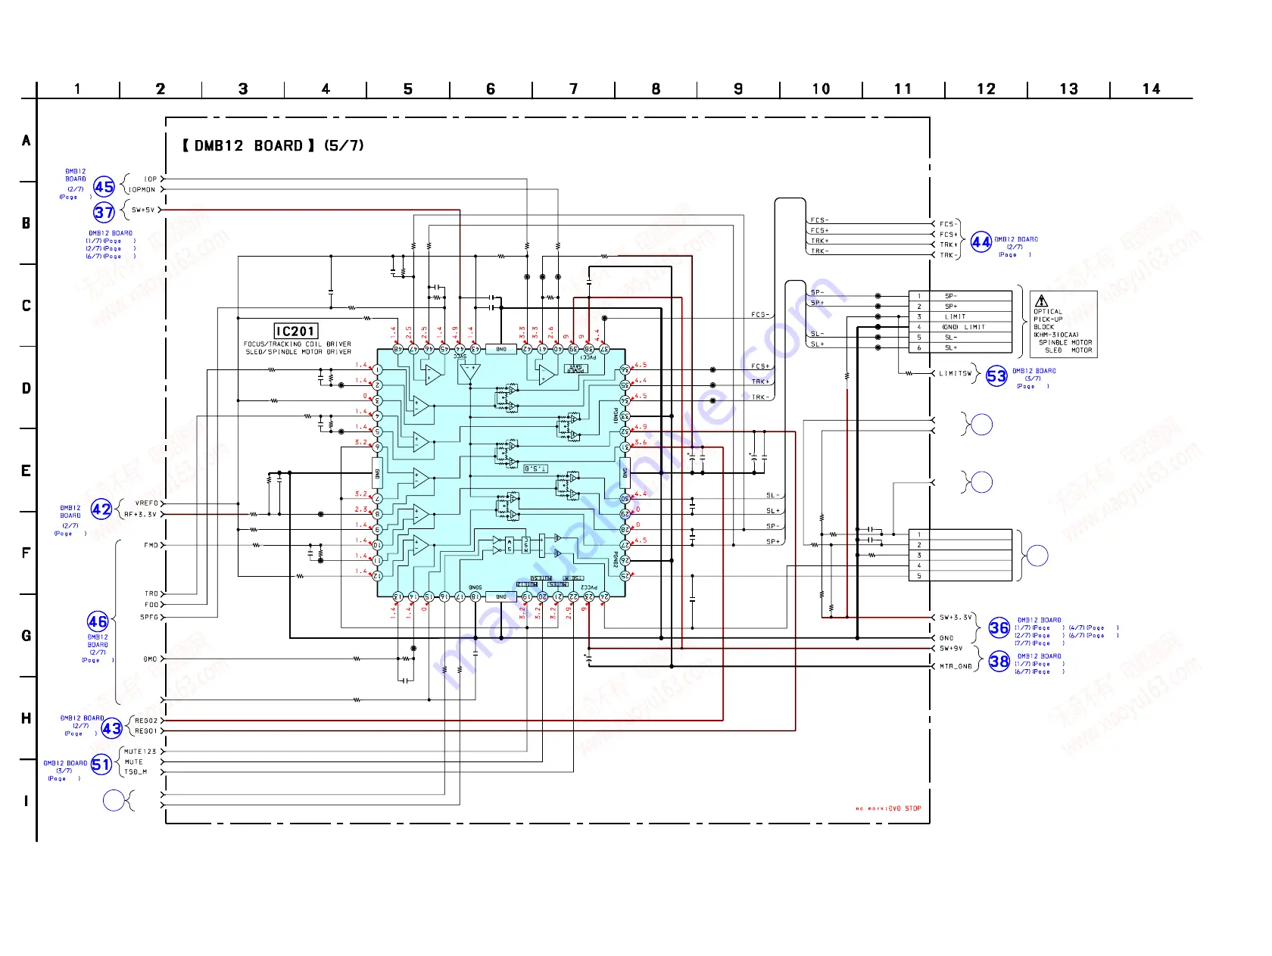This screenshot has width=1272, height=956.
Task: Select the IC201 component label
Action: pyautogui.click(x=295, y=331)
